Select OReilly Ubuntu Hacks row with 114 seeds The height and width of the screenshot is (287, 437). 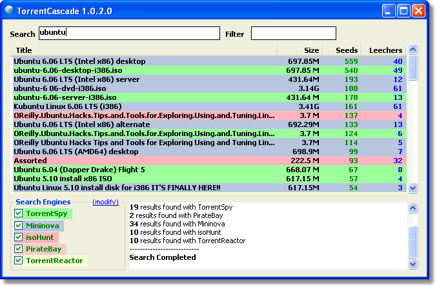click(210, 143)
